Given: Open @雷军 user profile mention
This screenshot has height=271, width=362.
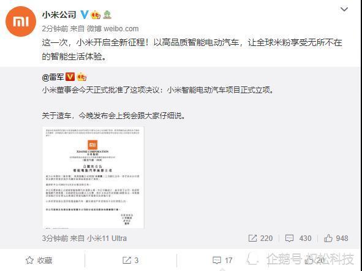Looking at the screenshot, I should tap(53, 77).
